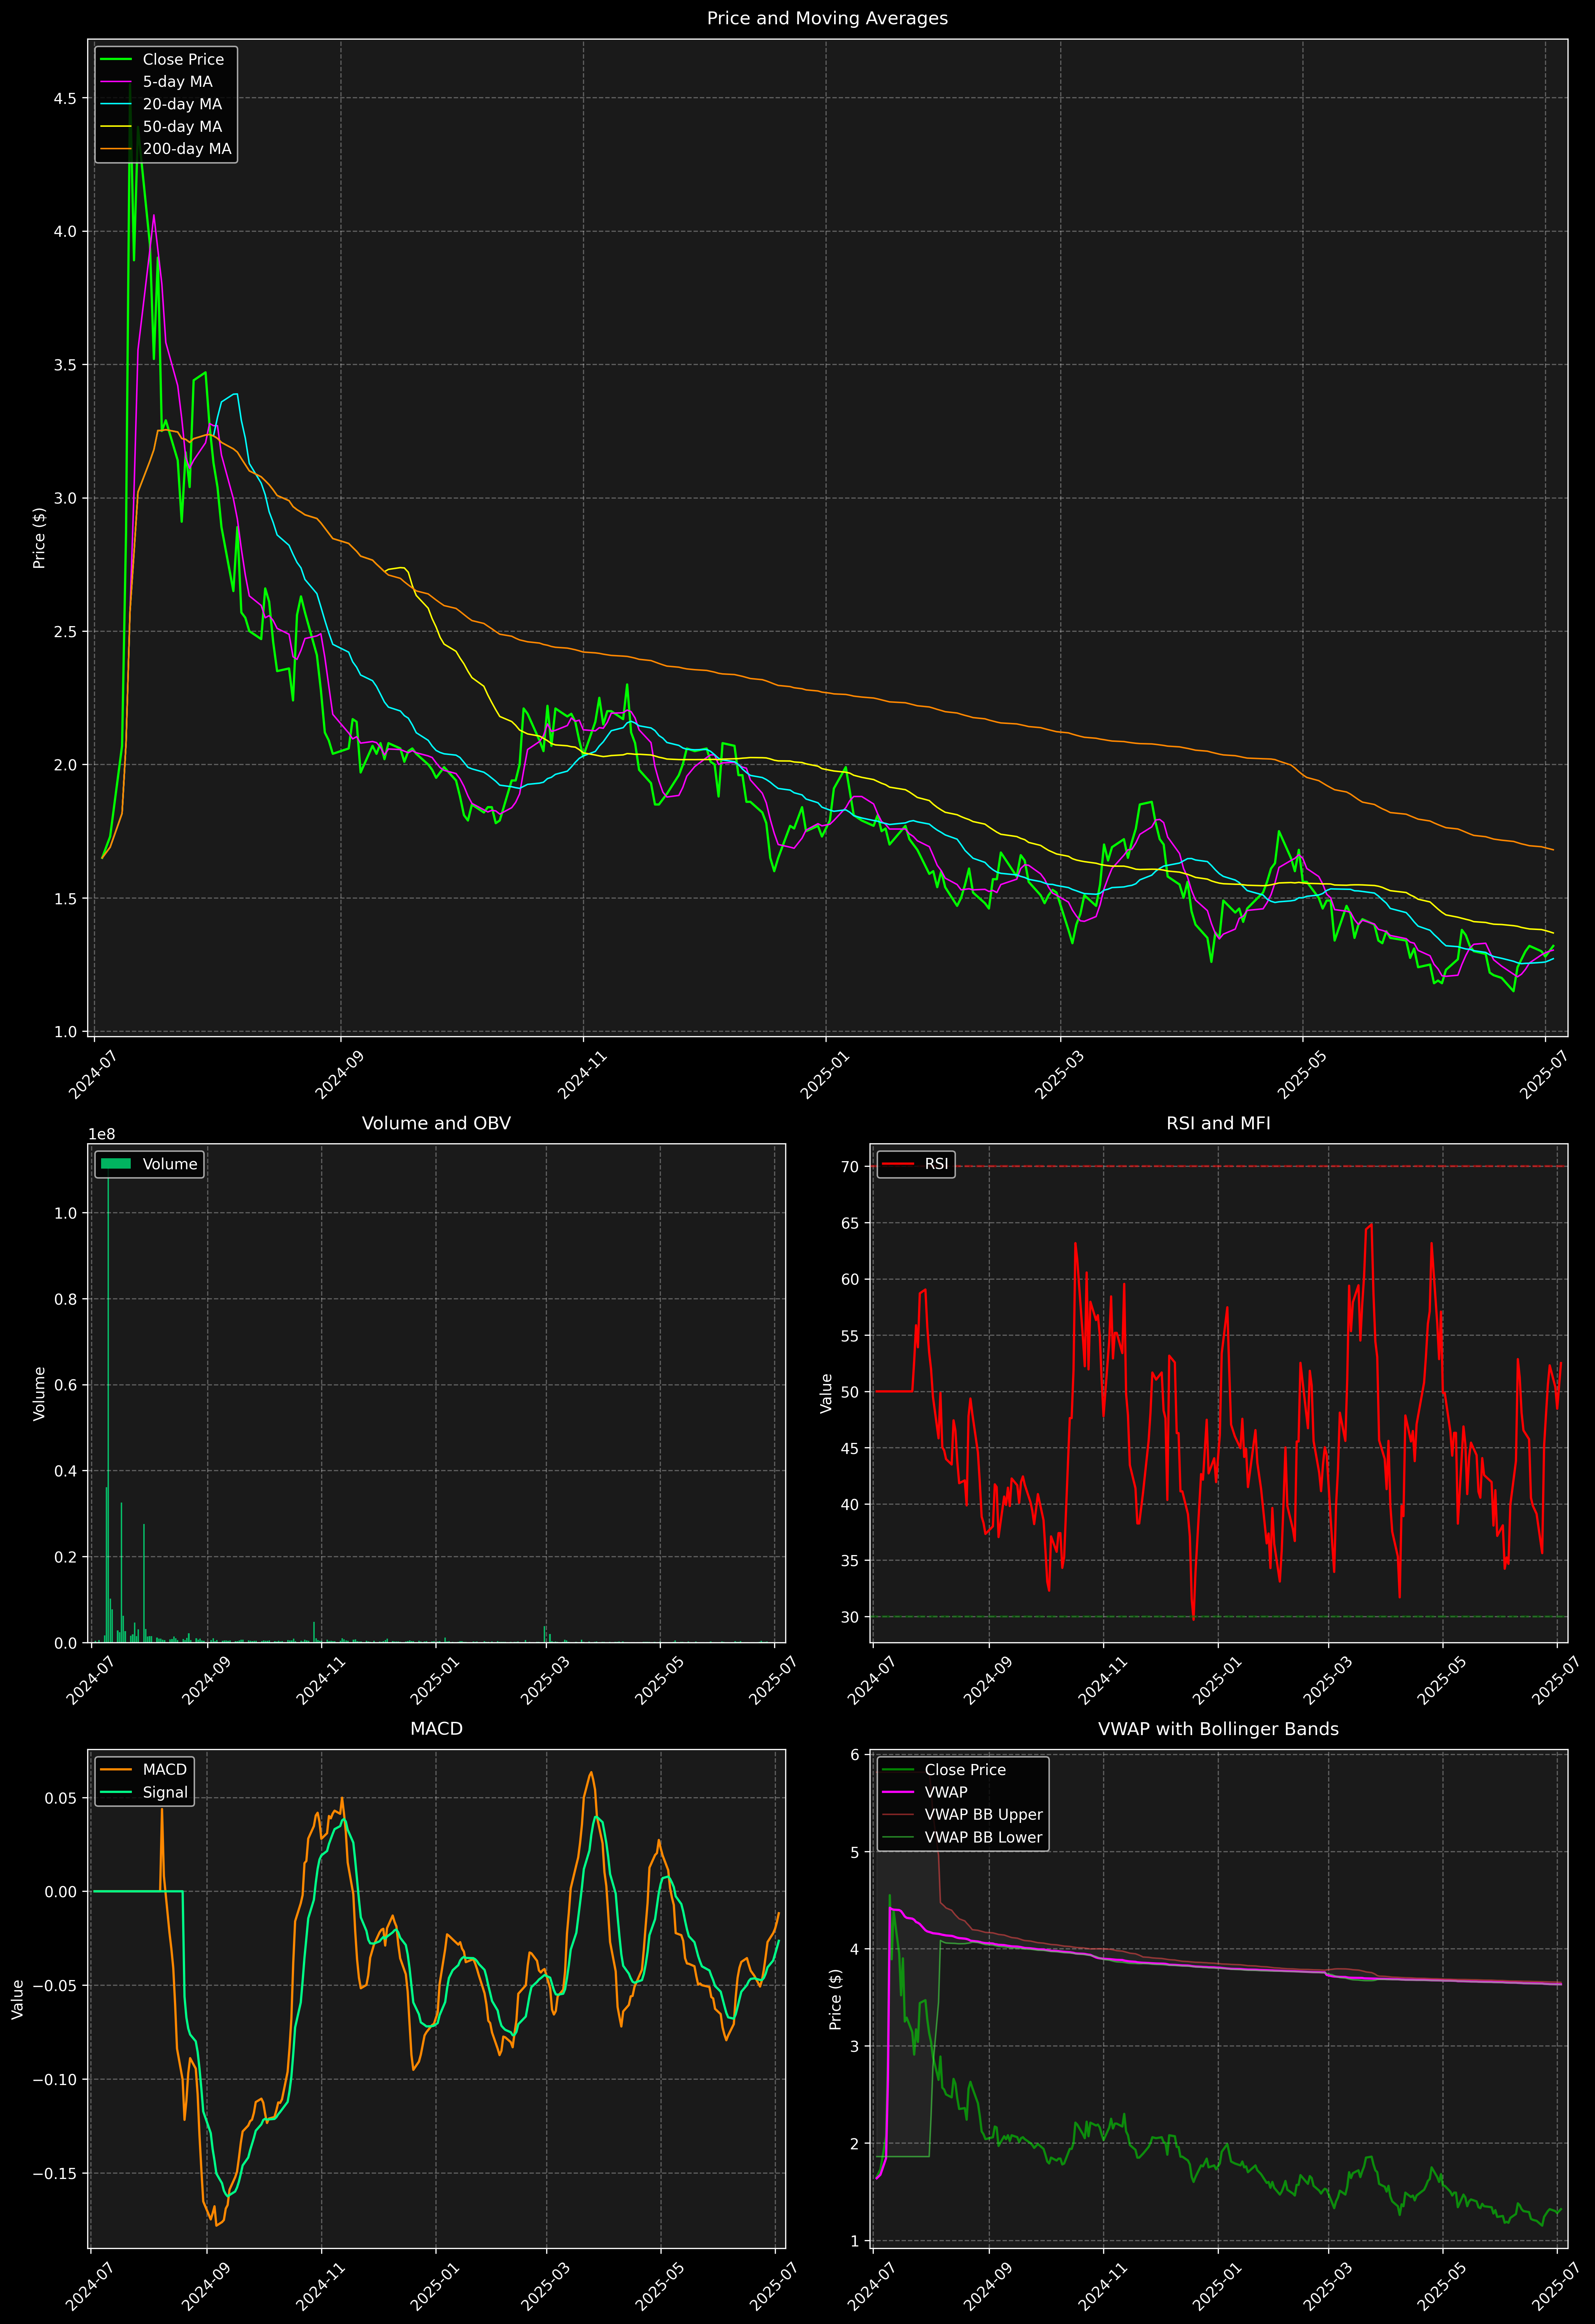Click the 'VWAP with Bollinger Bands' chart title

1218,1729
